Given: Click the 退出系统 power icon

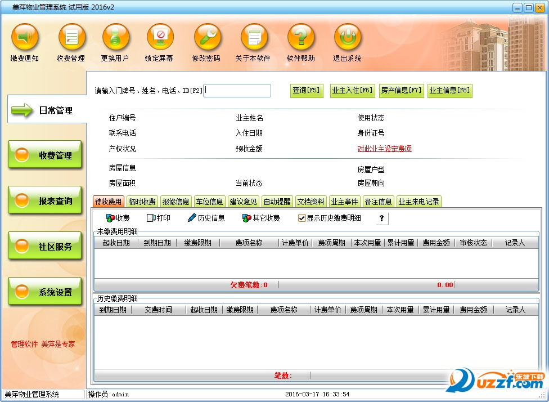Looking at the screenshot, I should [347, 37].
